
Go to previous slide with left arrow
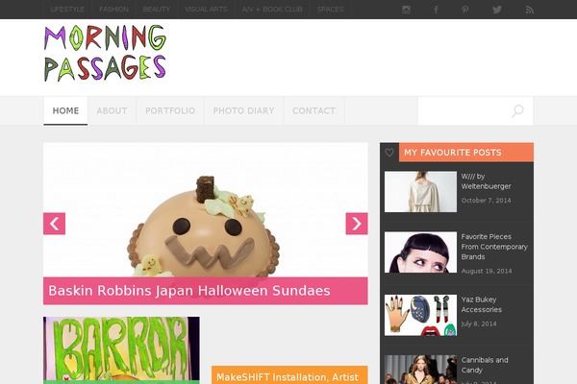tap(54, 224)
